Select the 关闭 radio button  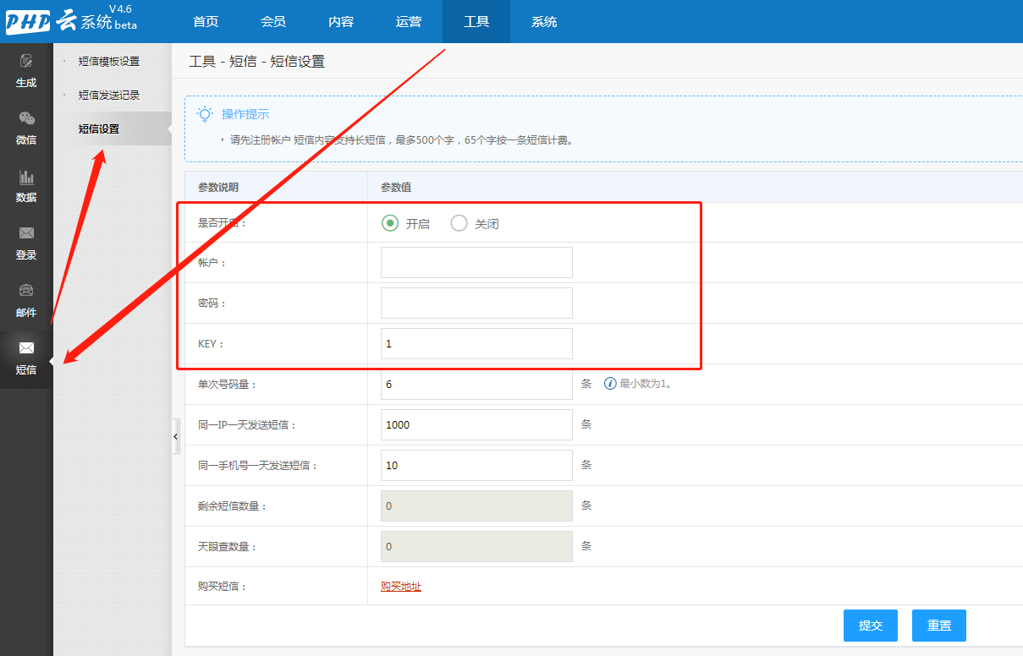click(459, 223)
